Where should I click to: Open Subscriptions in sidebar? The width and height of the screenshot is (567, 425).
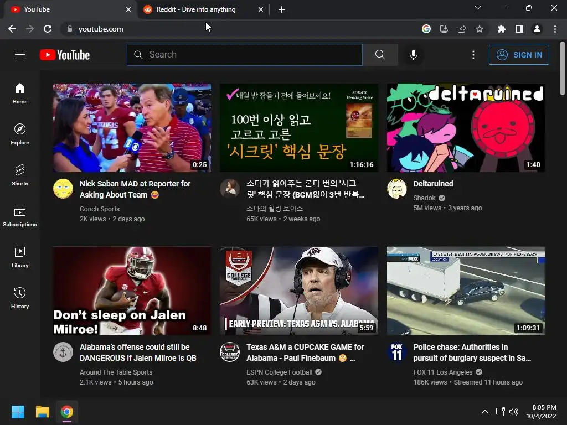tap(20, 216)
